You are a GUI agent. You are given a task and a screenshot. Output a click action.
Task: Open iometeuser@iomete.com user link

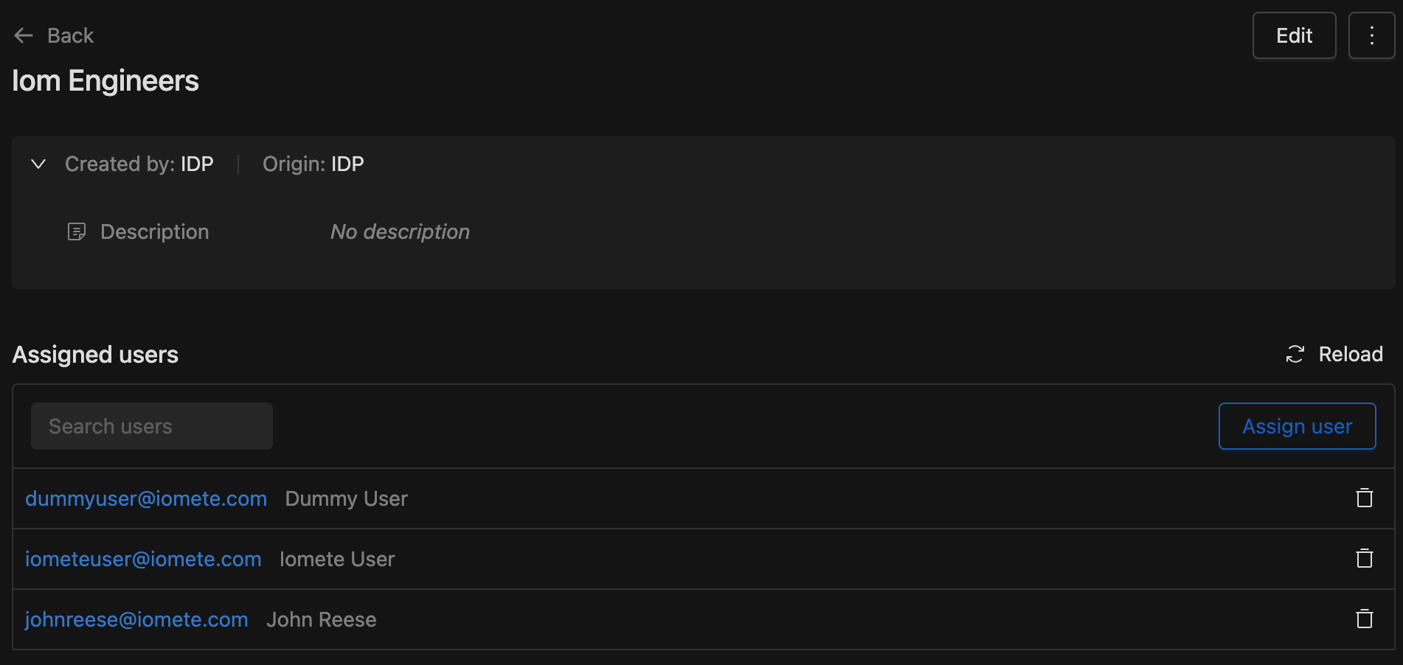(143, 559)
